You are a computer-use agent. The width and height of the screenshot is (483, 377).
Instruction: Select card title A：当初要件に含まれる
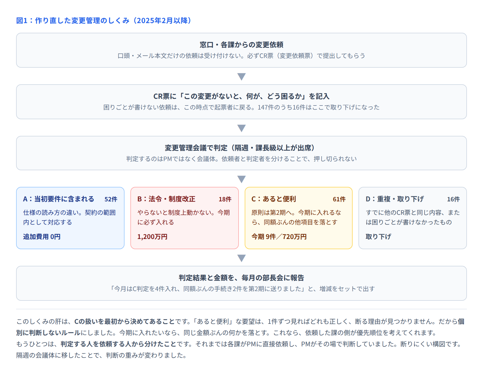pos(58,199)
